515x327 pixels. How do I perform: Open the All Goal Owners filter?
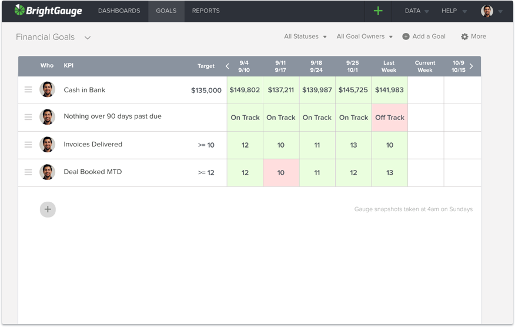point(364,36)
